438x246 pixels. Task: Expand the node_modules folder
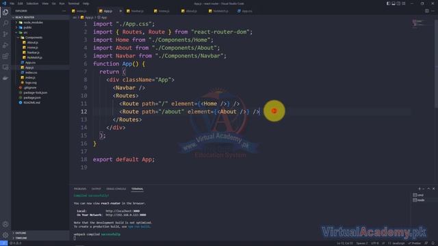(40, 23)
